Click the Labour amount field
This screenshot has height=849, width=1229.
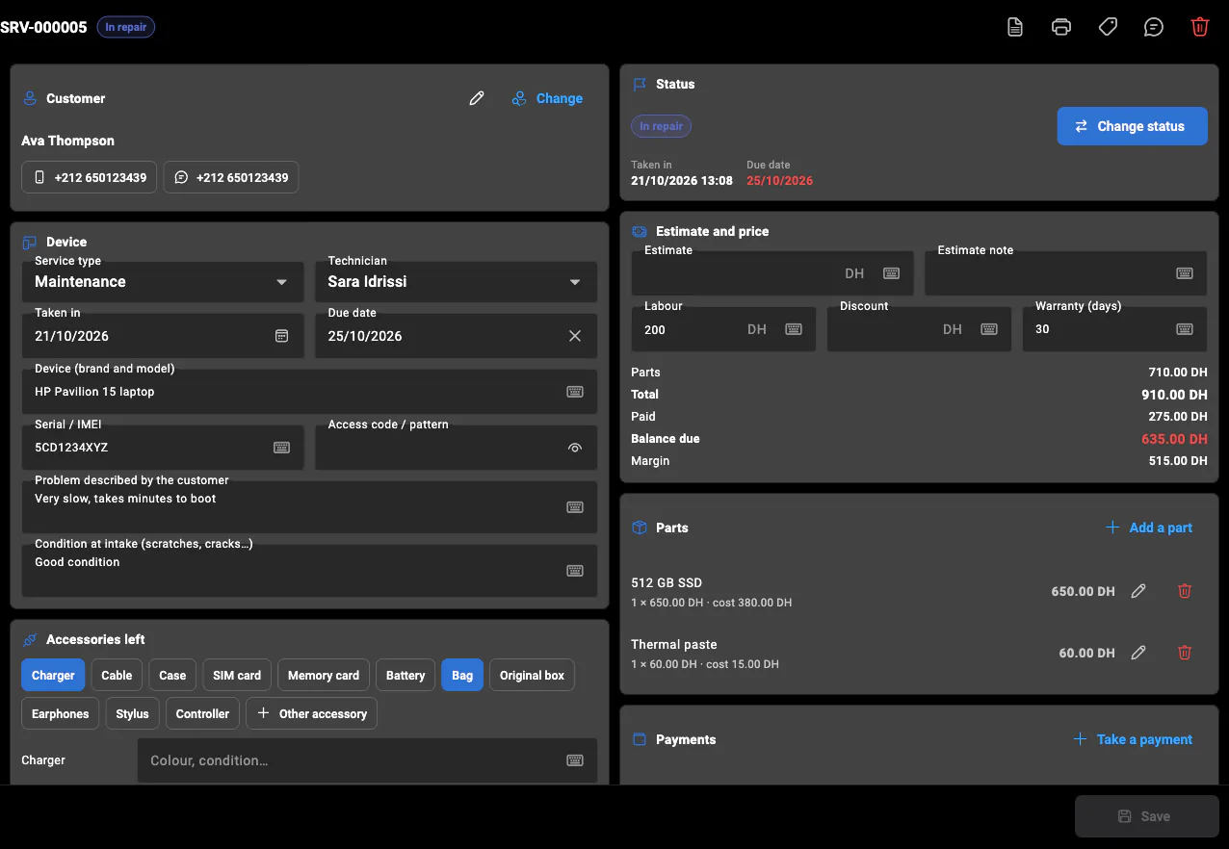coord(723,329)
